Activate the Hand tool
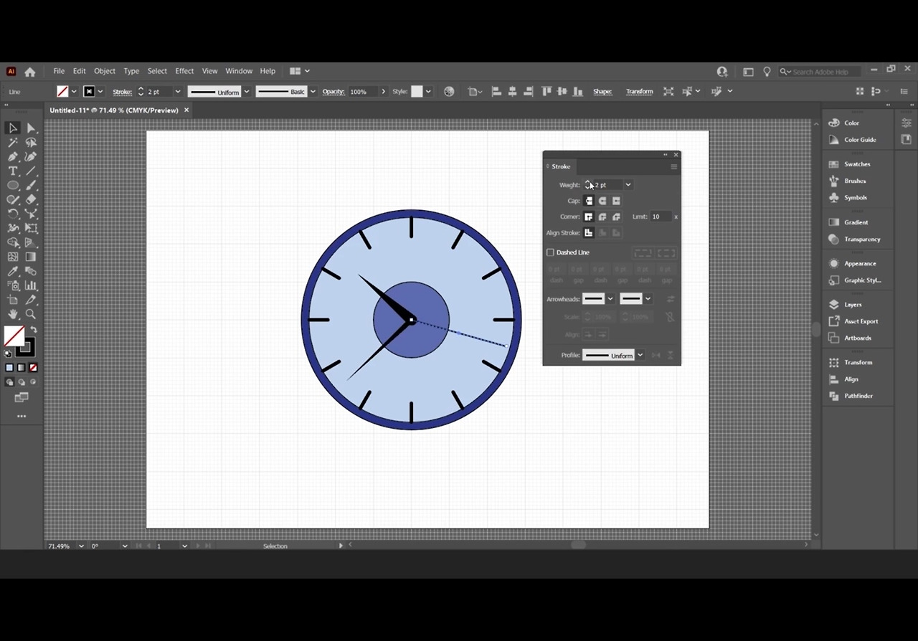The width and height of the screenshot is (918, 641). click(13, 314)
